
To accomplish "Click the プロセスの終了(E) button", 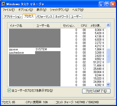I will pyautogui.click(x=96, y=91).
